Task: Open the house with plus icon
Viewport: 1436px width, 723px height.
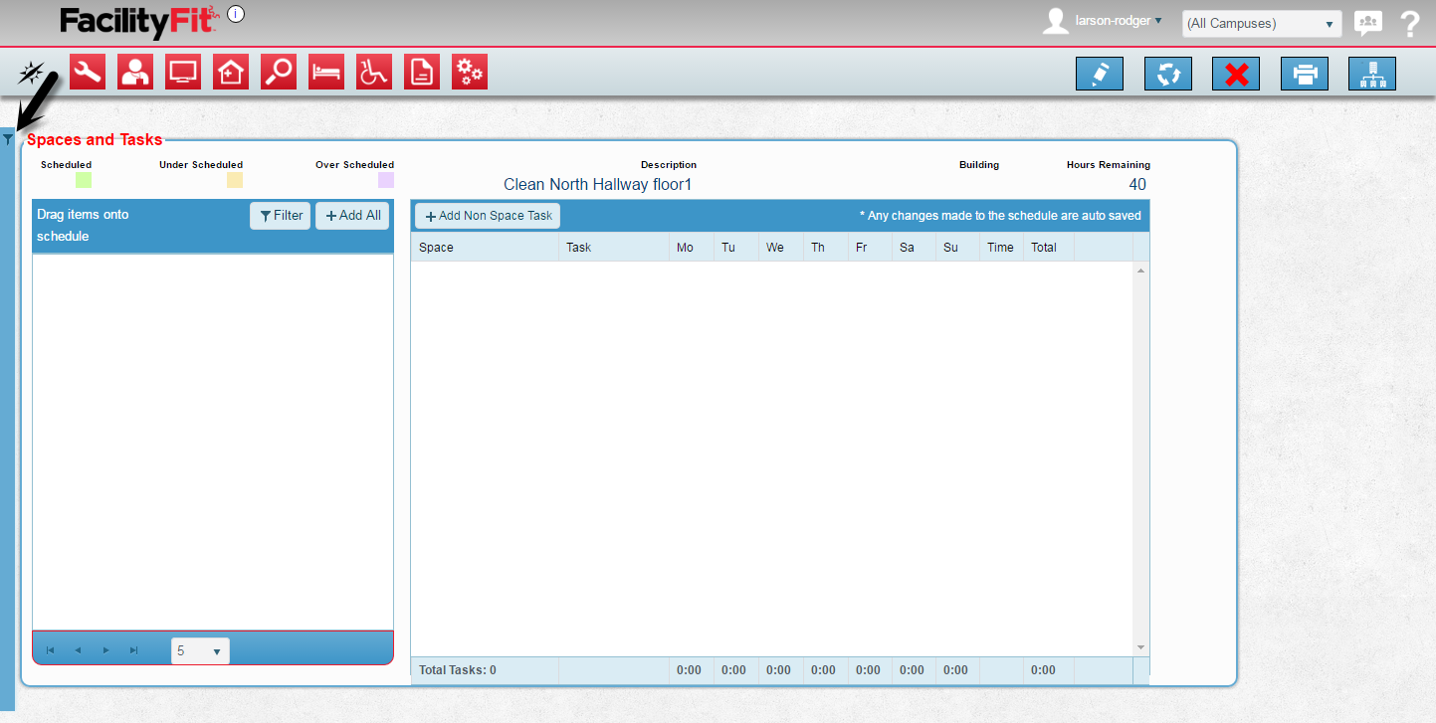Action: 231,73
